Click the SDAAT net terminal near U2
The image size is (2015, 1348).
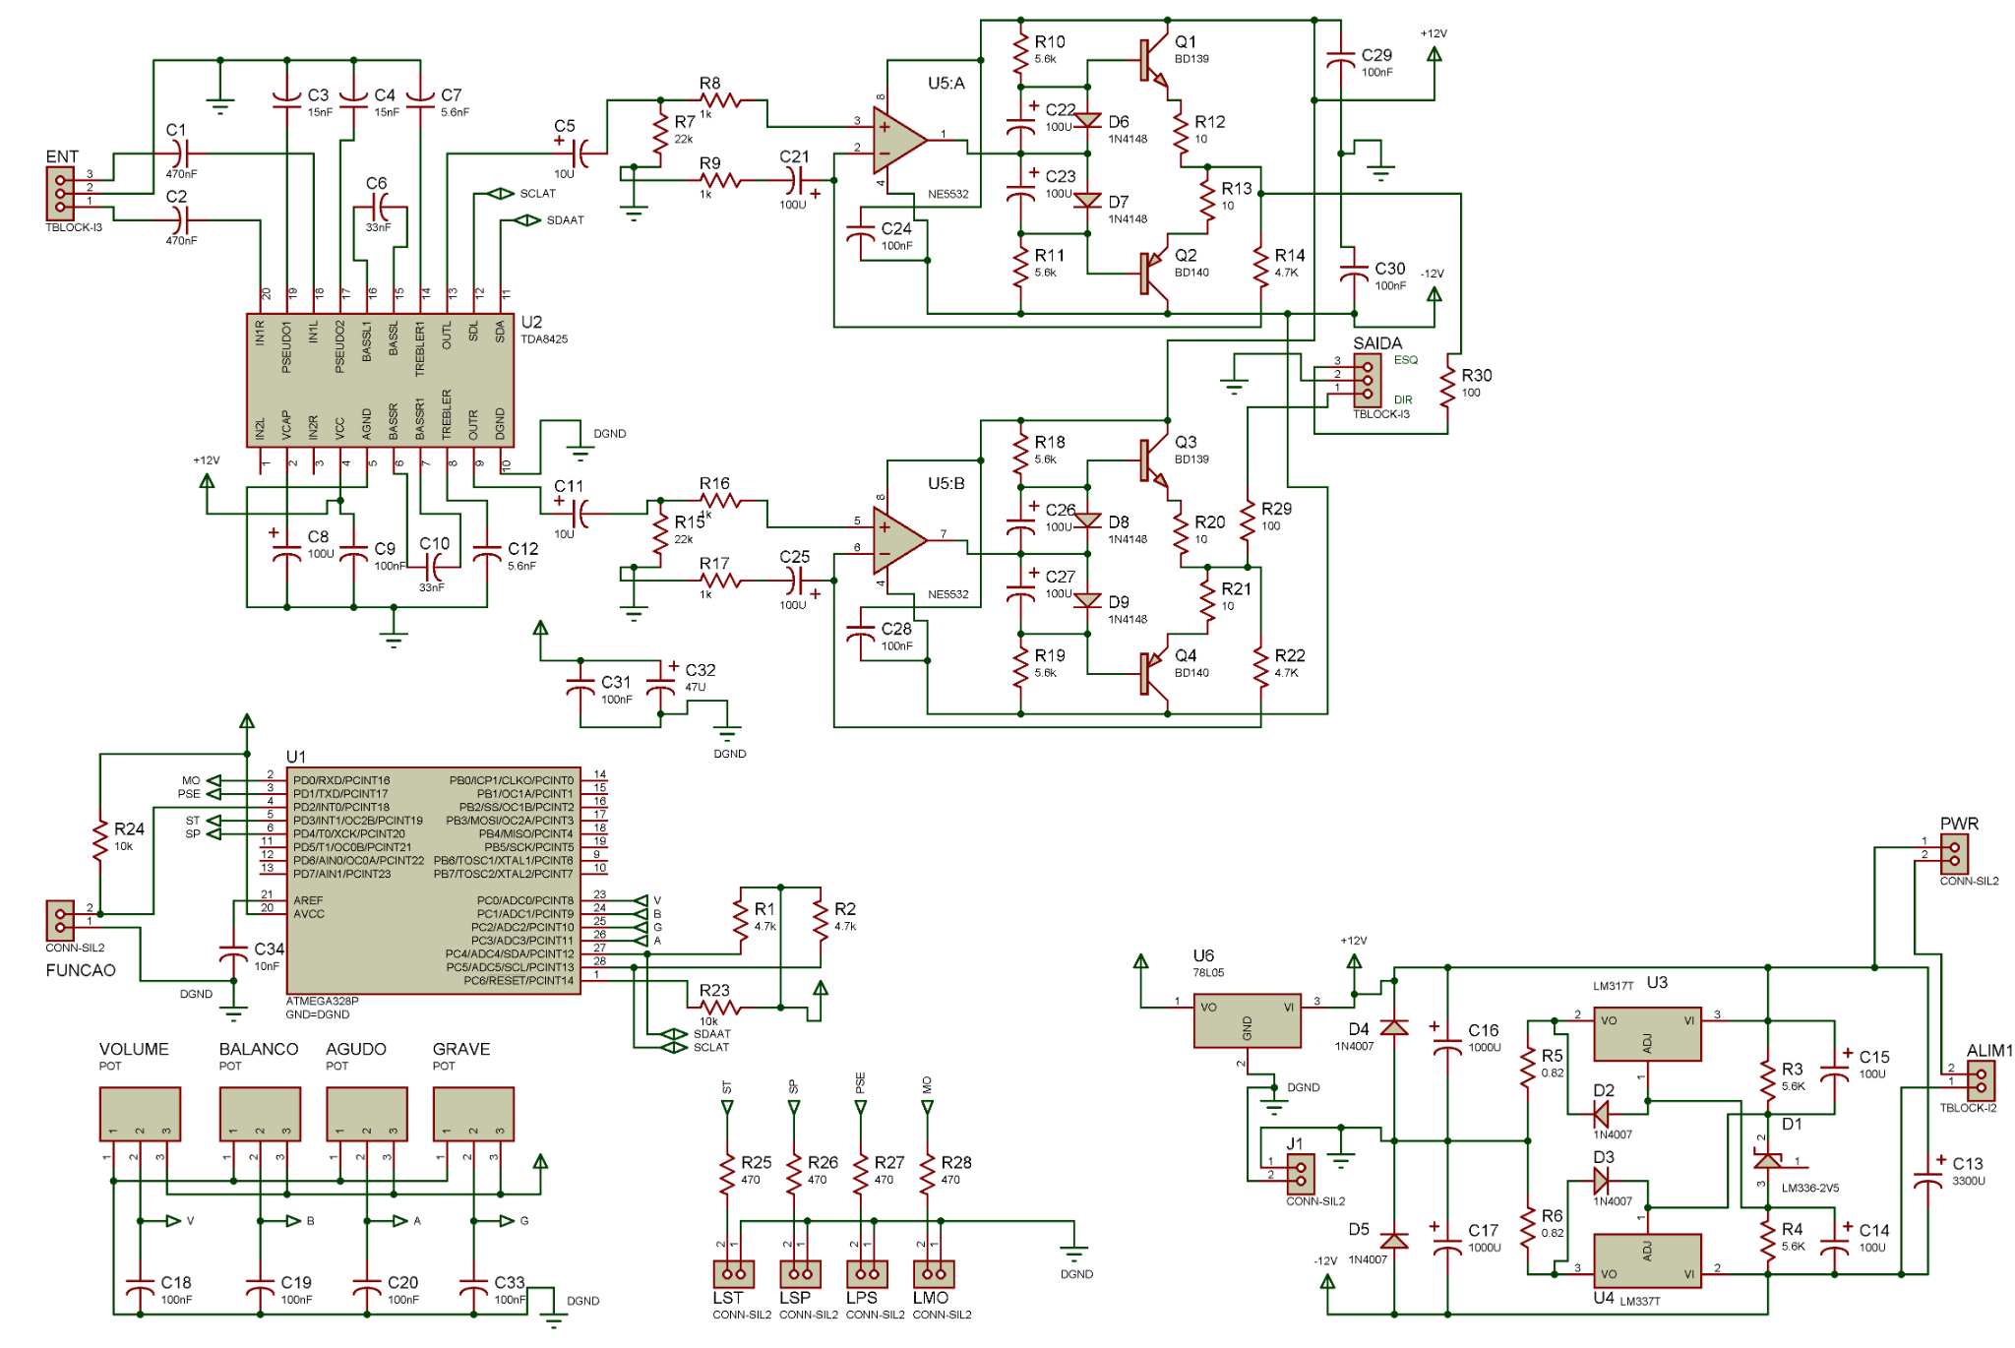[527, 220]
